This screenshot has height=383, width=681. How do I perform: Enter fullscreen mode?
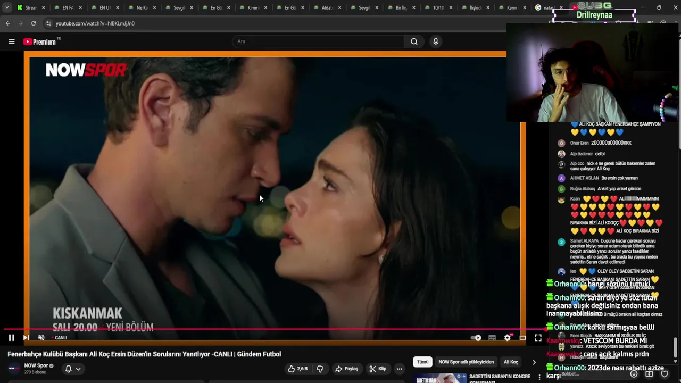coord(538,338)
